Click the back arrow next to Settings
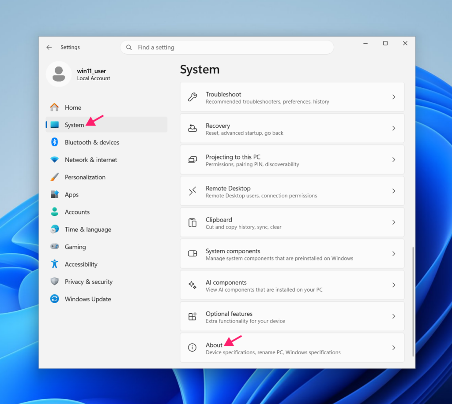 pos(49,47)
